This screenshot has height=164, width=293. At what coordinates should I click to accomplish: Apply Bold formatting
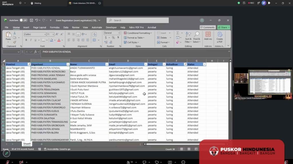click(x=26, y=40)
